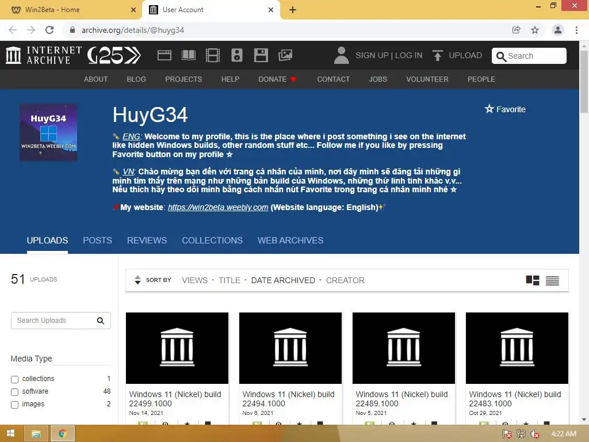The width and height of the screenshot is (589, 442).
Task: Click the upload arrow icon
Action: (437, 55)
